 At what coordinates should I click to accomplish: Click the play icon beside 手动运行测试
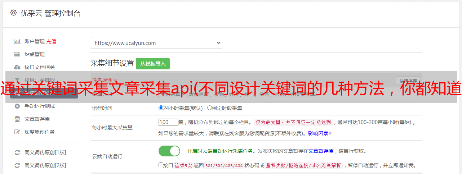pos(17,106)
